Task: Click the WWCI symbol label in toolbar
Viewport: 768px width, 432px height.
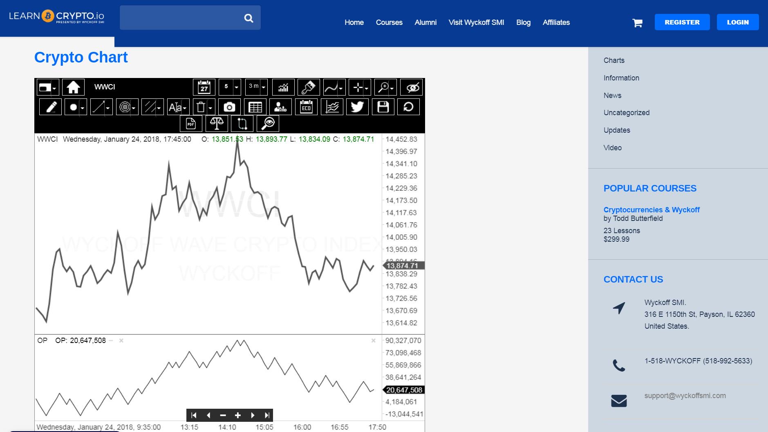Action: coord(105,87)
